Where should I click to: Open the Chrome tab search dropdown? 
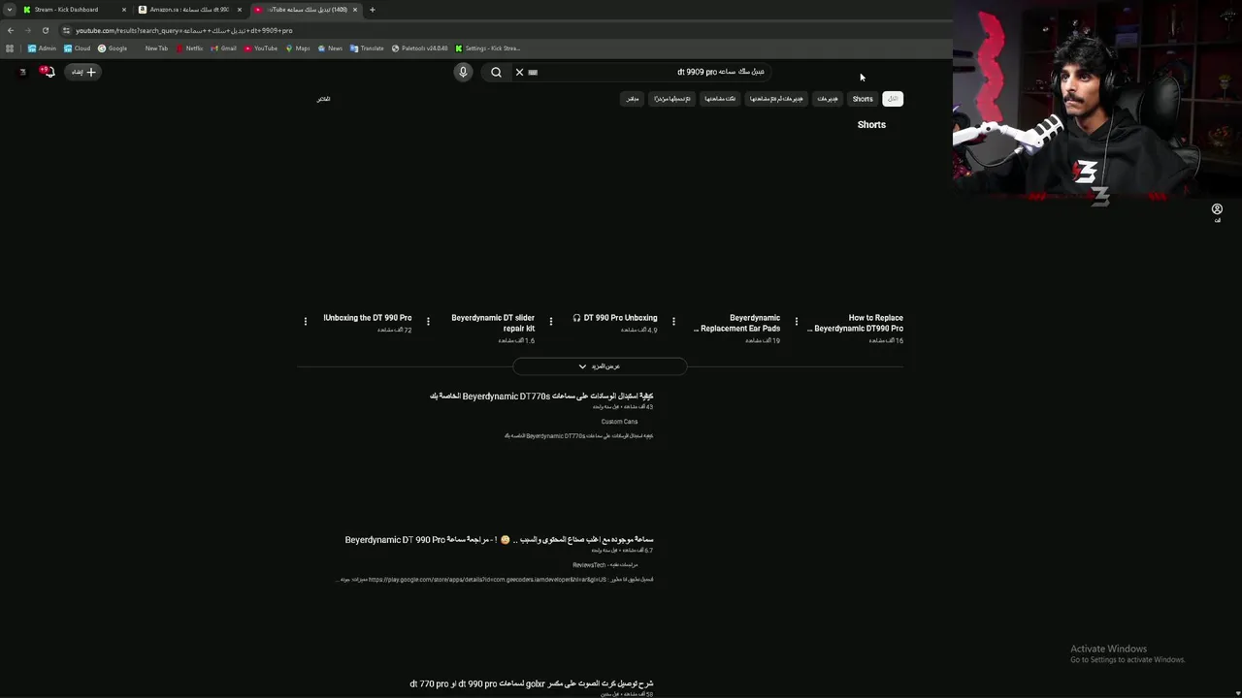coord(10,10)
